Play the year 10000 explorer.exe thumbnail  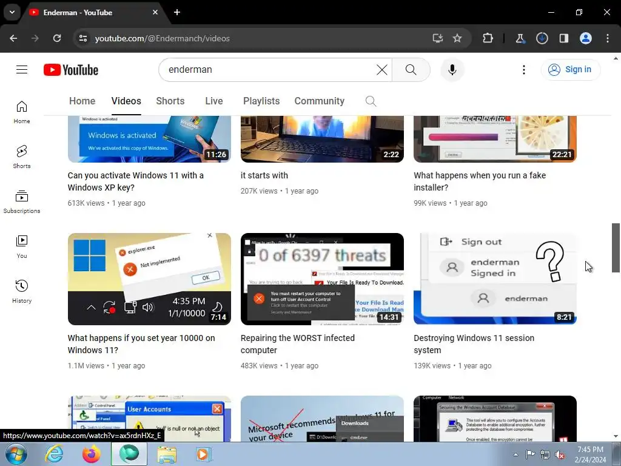149,279
